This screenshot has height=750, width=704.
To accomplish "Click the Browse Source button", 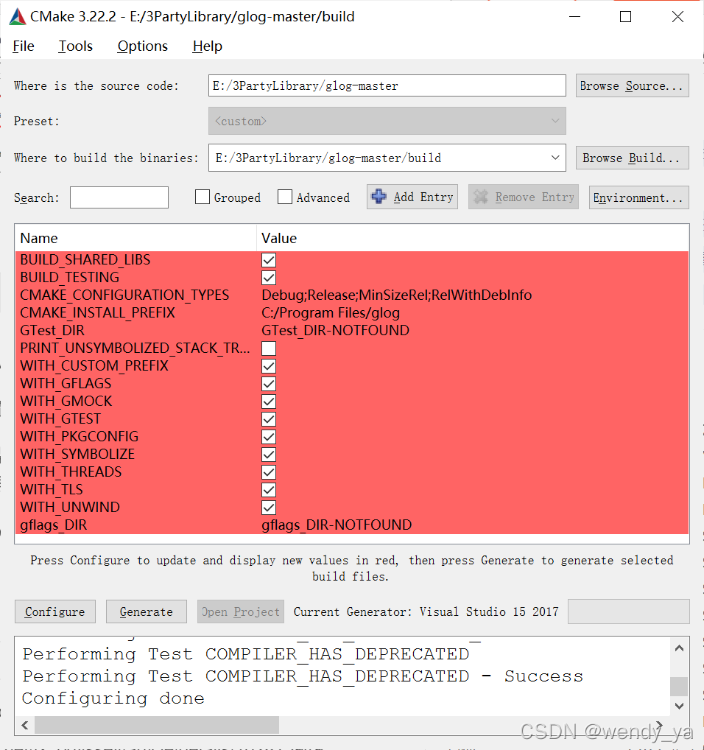I will tap(632, 85).
